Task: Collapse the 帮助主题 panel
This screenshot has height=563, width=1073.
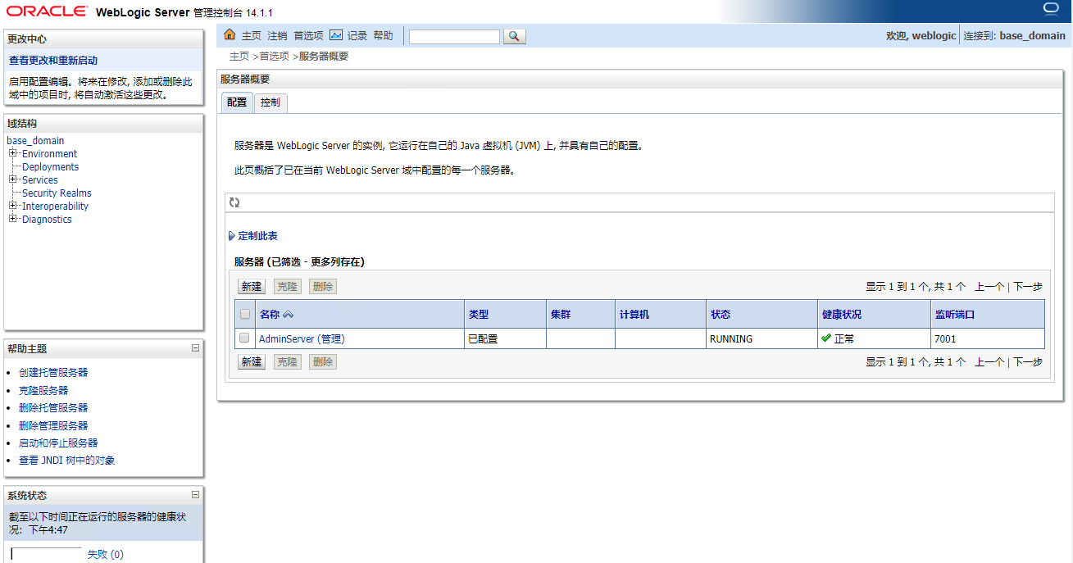Action: click(195, 348)
